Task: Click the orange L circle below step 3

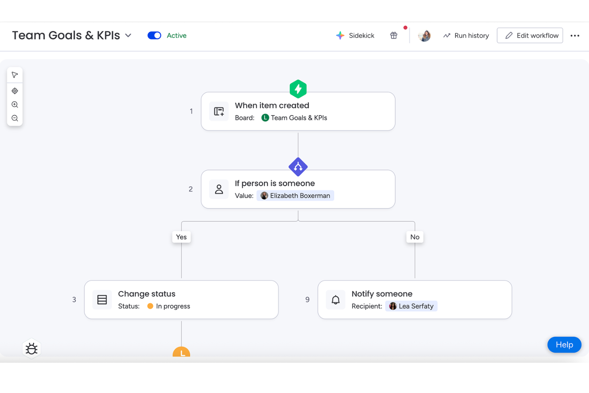Action: tap(181, 352)
